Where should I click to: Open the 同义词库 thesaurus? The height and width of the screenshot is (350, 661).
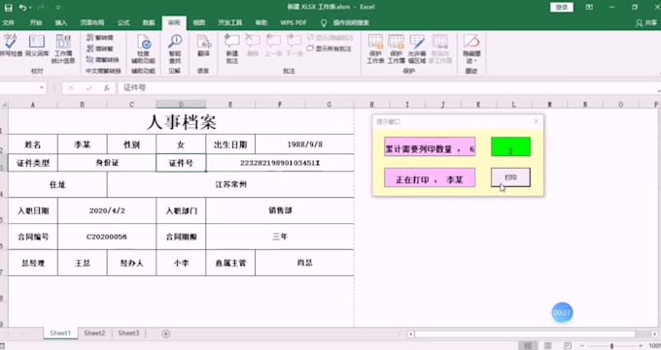[x=37, y=46]
